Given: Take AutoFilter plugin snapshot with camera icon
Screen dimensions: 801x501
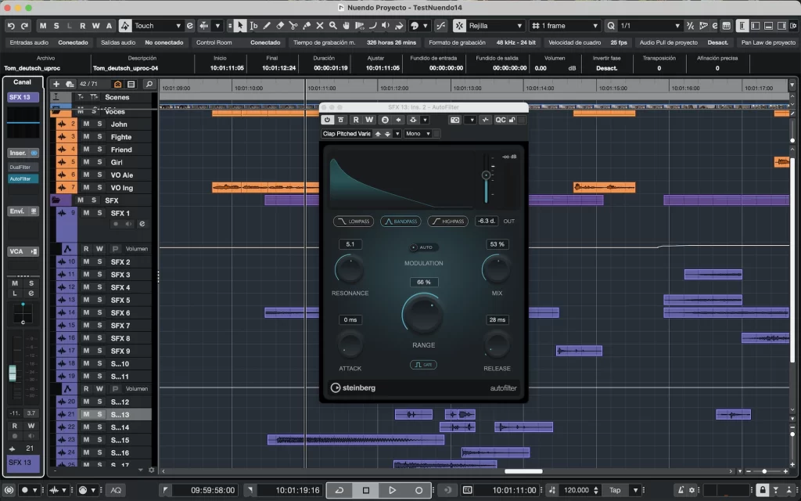Looking at the screenshot, I should [x=454, y=120].
